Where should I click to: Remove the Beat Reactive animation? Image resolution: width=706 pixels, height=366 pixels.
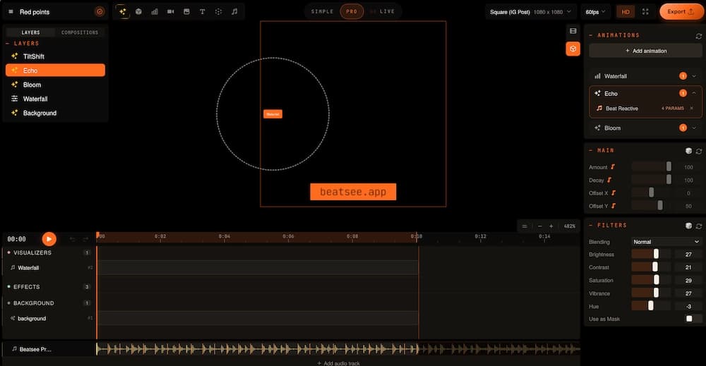point(692,109)
